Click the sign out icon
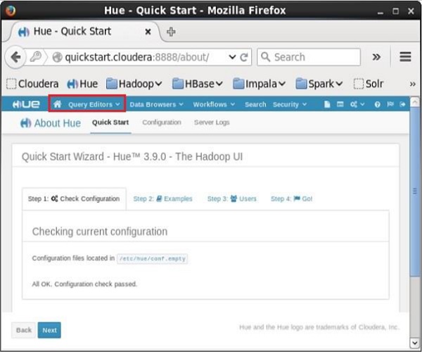This screenshot has height=352, width=422. click(402, 104)
